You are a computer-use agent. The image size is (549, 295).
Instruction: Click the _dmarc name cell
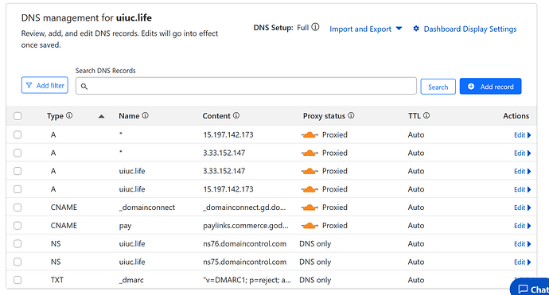pyautogui.click(x=131, y=281)
